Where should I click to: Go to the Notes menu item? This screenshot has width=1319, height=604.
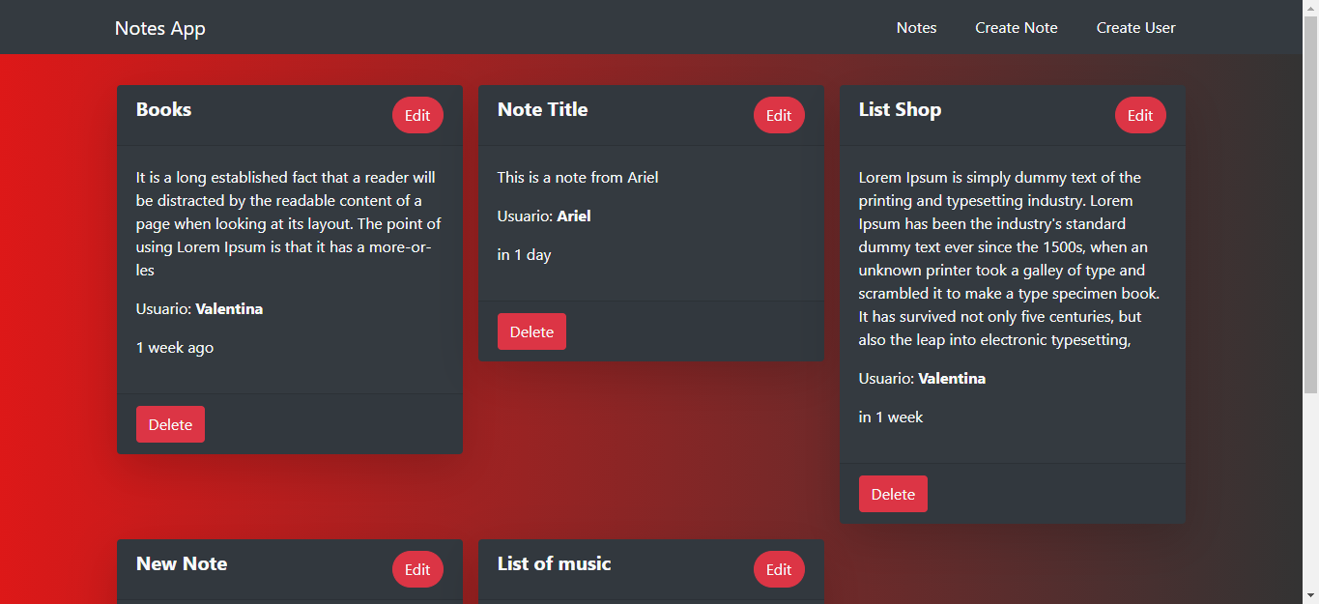click(x=916, y=28)
